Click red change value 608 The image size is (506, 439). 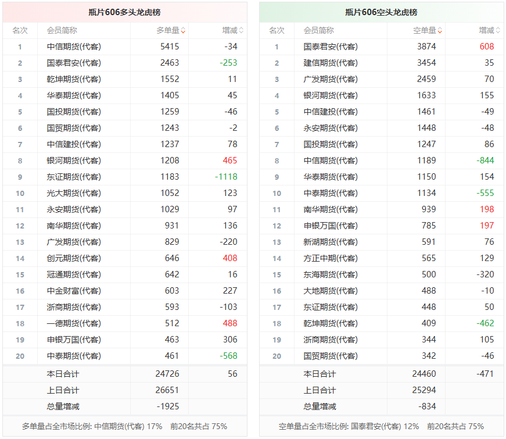point(487,47)
